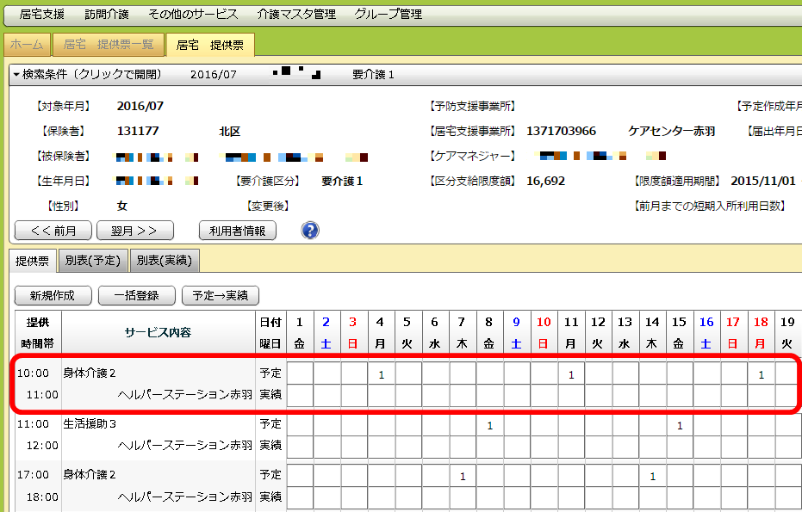The height and width of the screenshot is (512, 802).
Task: Open the 居宅支援 menu
Action: click(x=42, y=15)
